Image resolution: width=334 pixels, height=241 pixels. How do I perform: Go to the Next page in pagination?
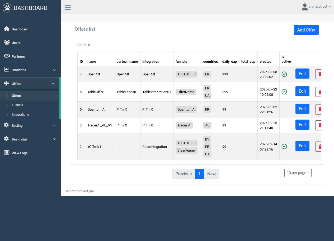click(211, 174)
